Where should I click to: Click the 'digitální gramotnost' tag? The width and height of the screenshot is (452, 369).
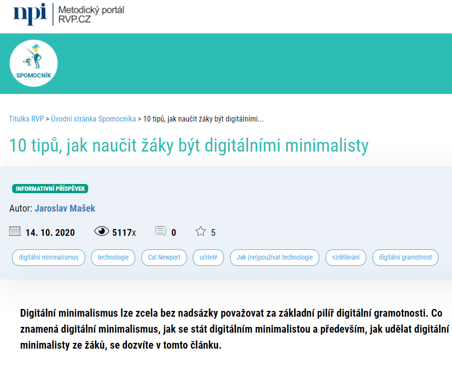click(405, 258)
